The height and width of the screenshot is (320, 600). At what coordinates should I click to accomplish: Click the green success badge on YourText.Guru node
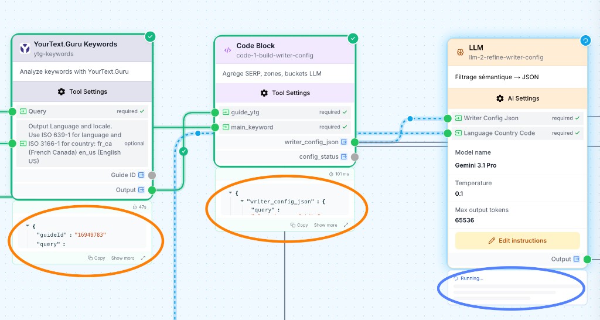coord(151,37)
